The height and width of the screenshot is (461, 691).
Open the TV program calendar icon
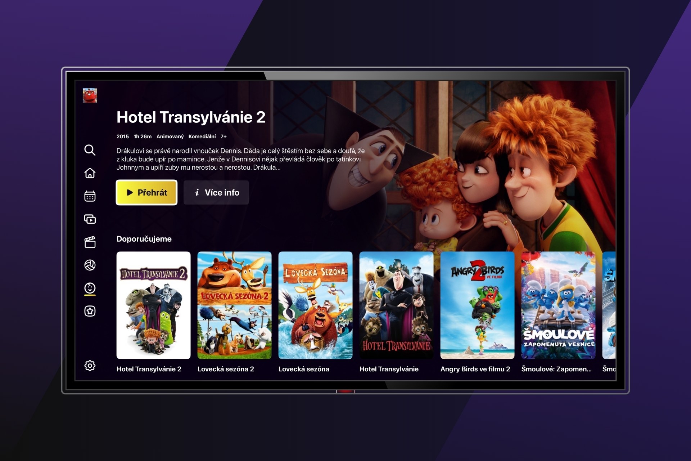coord(90,196)
